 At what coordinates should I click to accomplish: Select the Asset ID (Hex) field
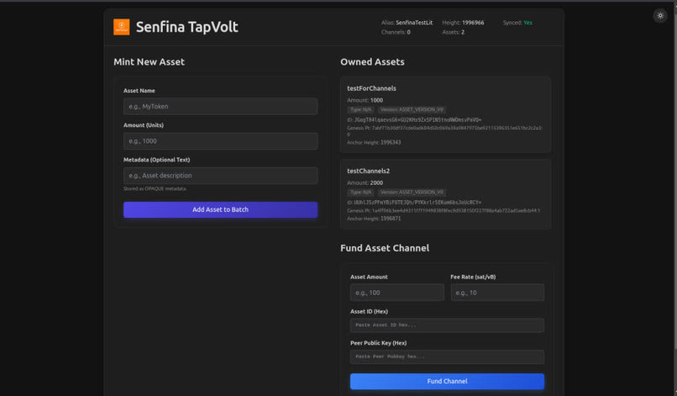coord(447,325)
